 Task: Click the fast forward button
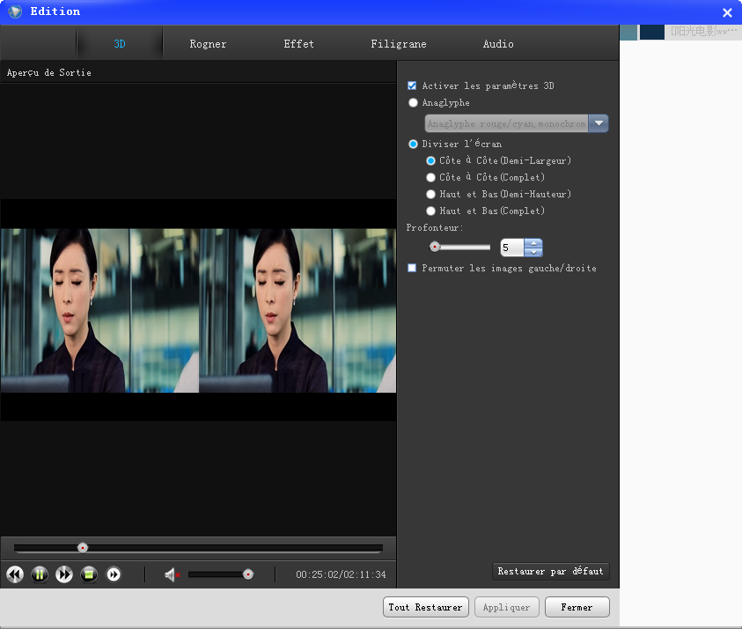click(64, 574)
